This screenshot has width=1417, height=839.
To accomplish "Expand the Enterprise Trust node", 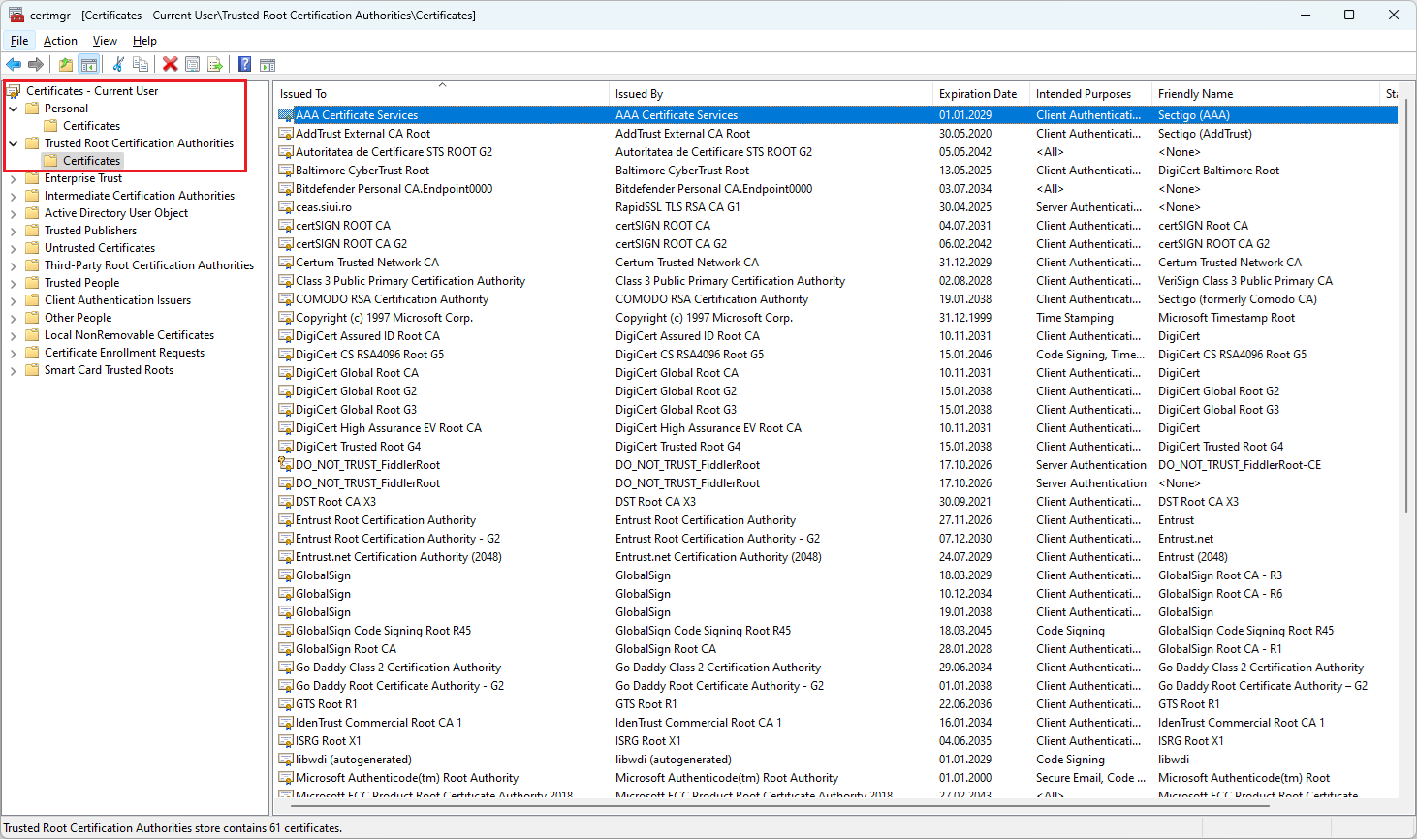I will (x=14, y=178).
